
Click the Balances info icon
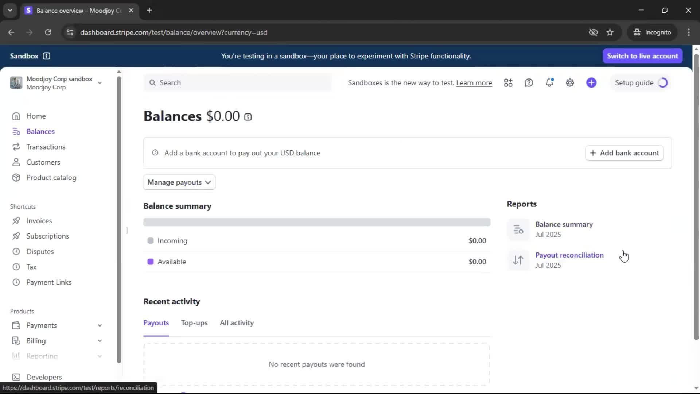pyautogui.click(x=248, y=117)
